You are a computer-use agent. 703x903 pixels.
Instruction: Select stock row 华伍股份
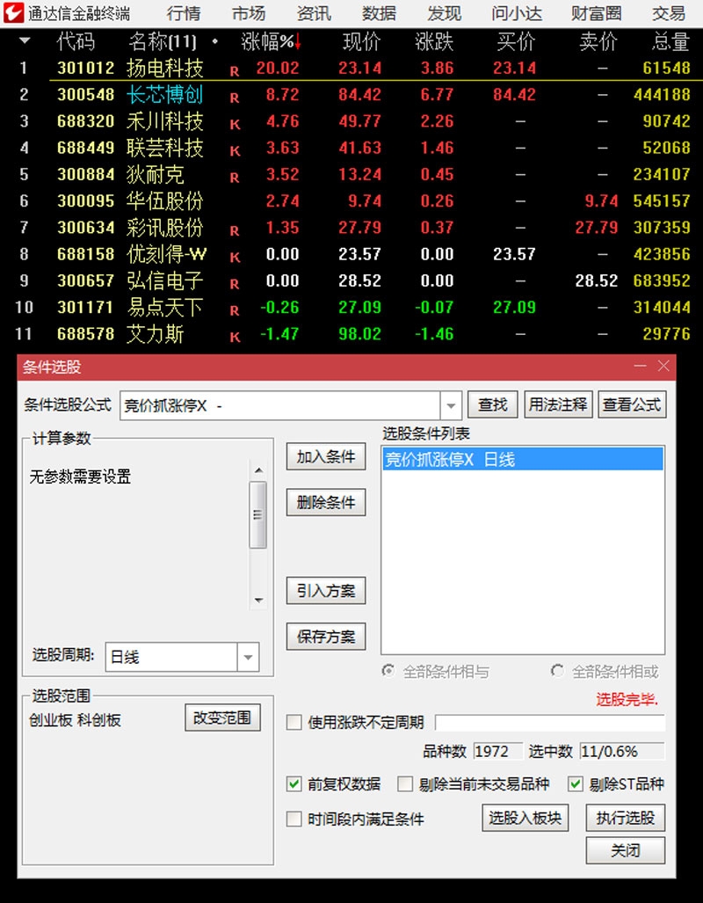352,200
